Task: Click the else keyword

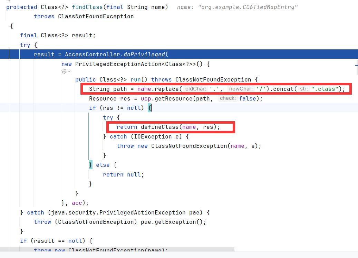Action: click(103, 165)
